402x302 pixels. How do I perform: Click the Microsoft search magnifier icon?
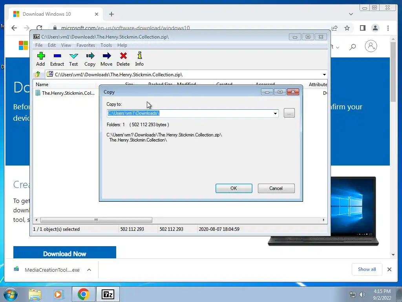pyautogui.click(x=353, y=47)
